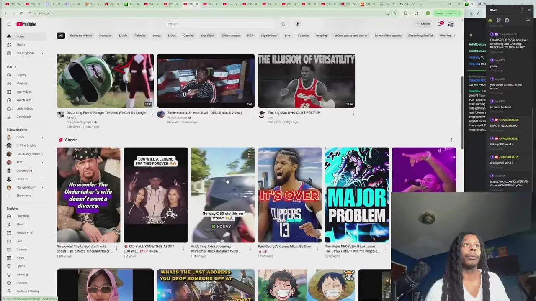This screenshot has width=536, height=301.
Task: Open Shorts in the sidebar
Action: pyautogui.click(x=26, y=45)
